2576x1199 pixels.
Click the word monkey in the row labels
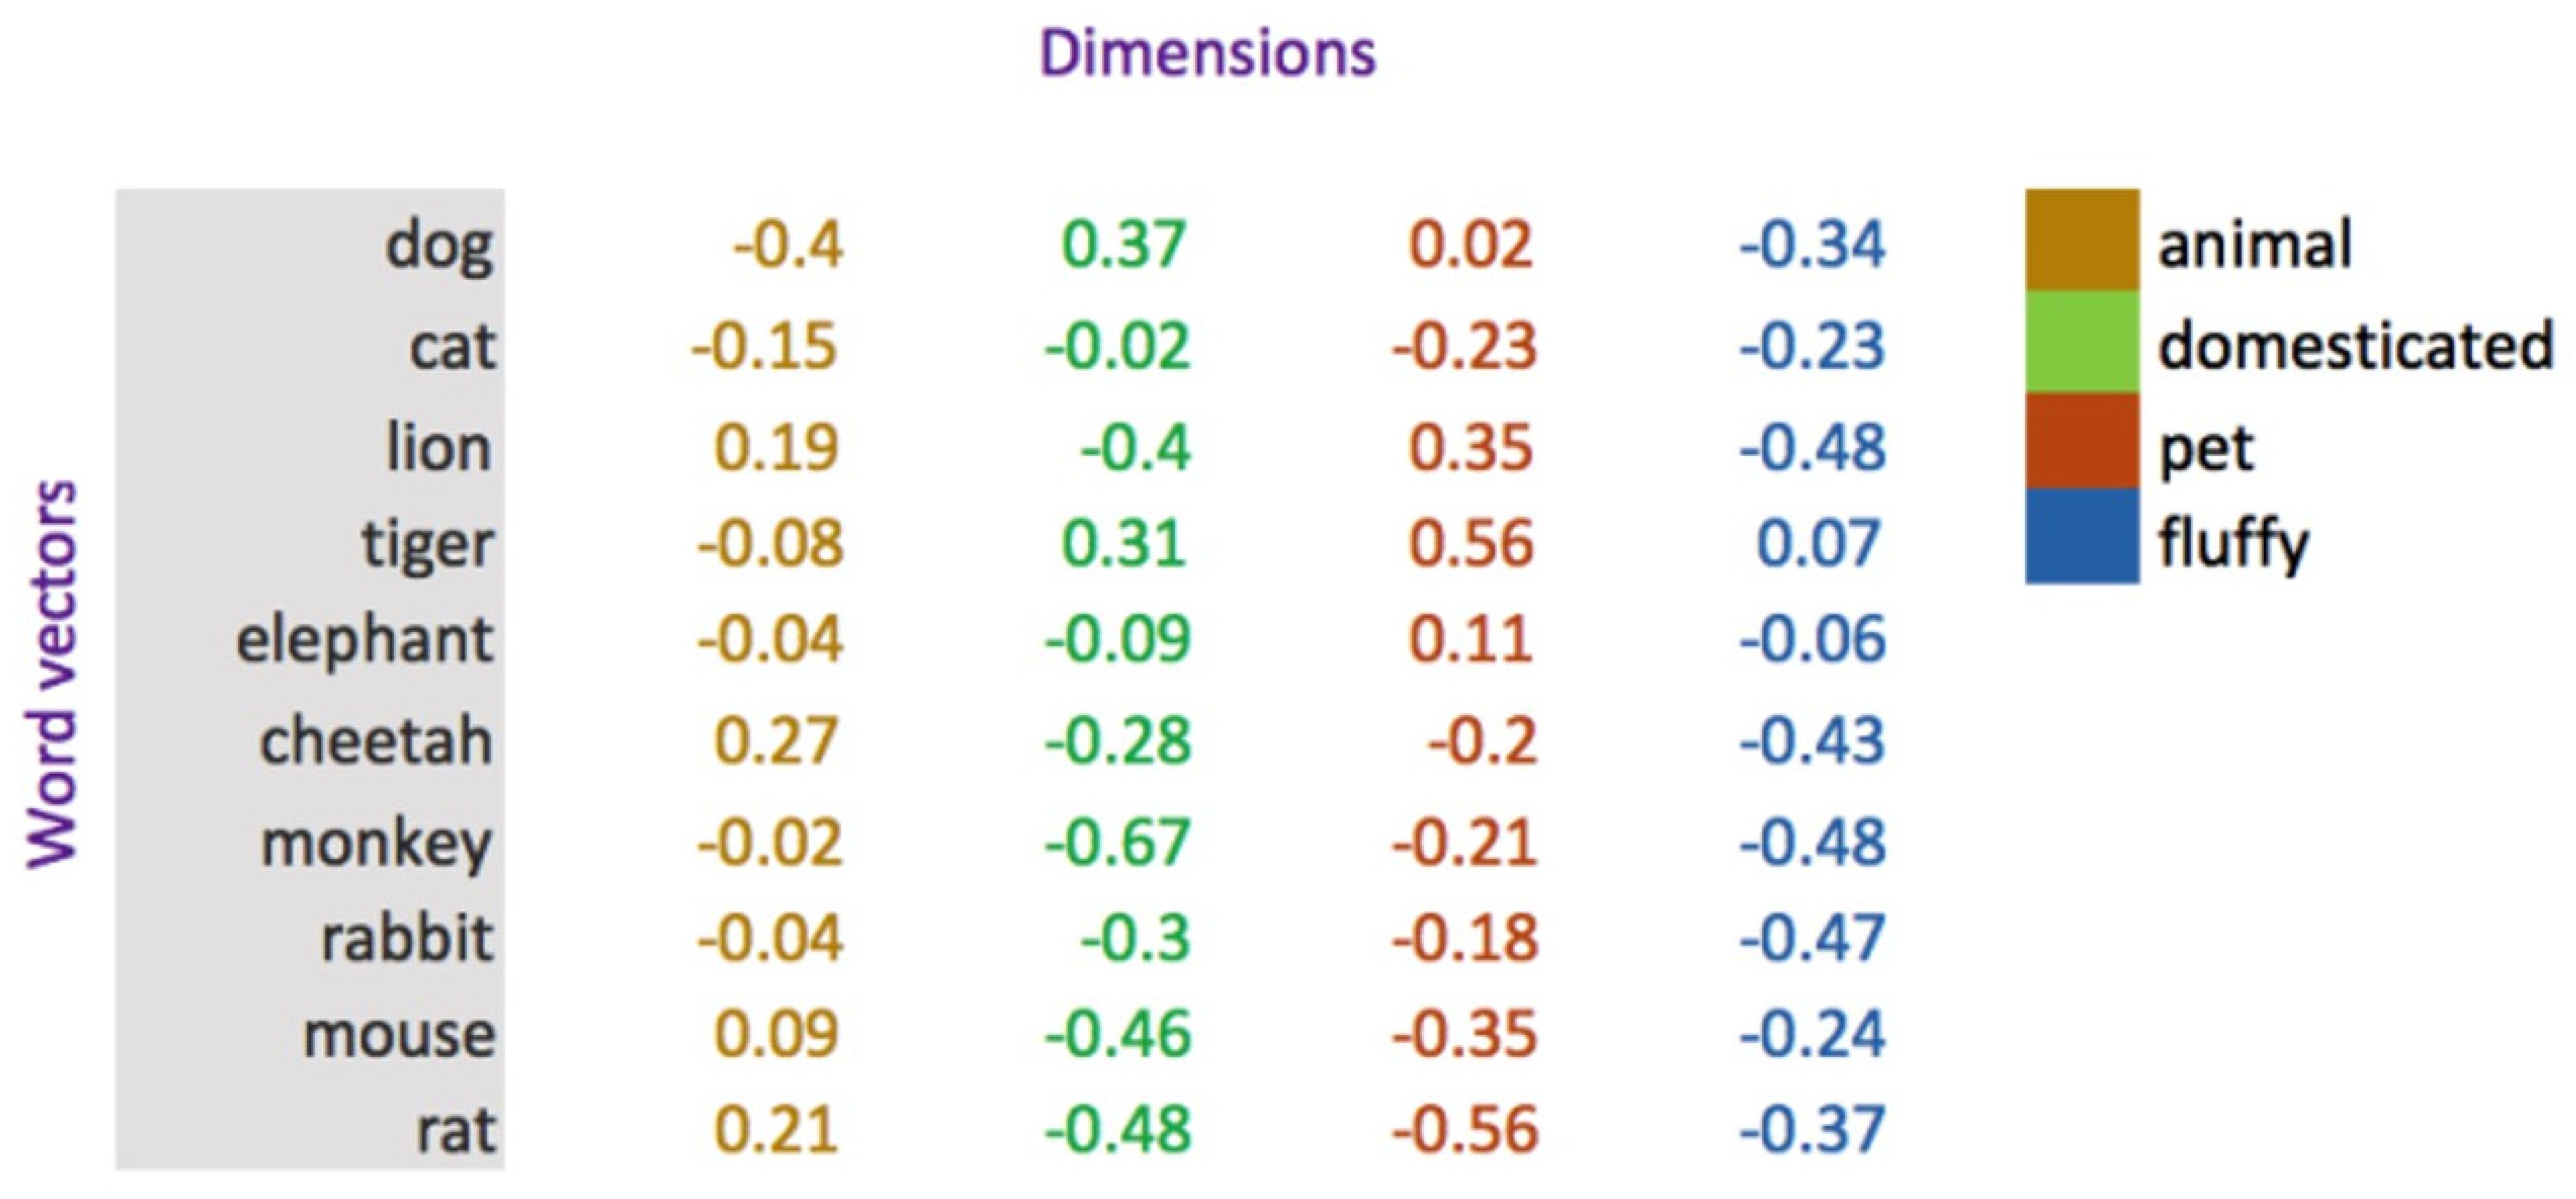coord(376,844)
